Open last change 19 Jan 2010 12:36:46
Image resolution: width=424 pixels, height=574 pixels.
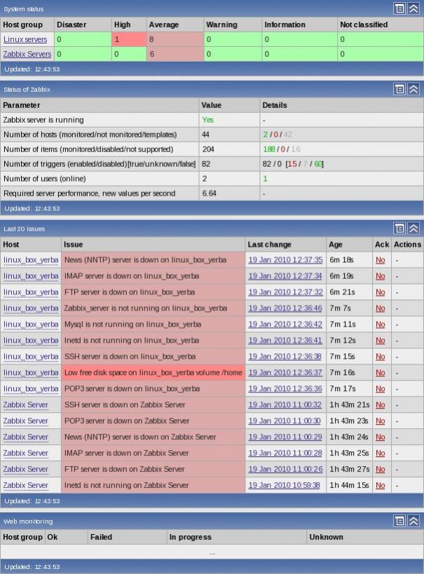(285, 308)
